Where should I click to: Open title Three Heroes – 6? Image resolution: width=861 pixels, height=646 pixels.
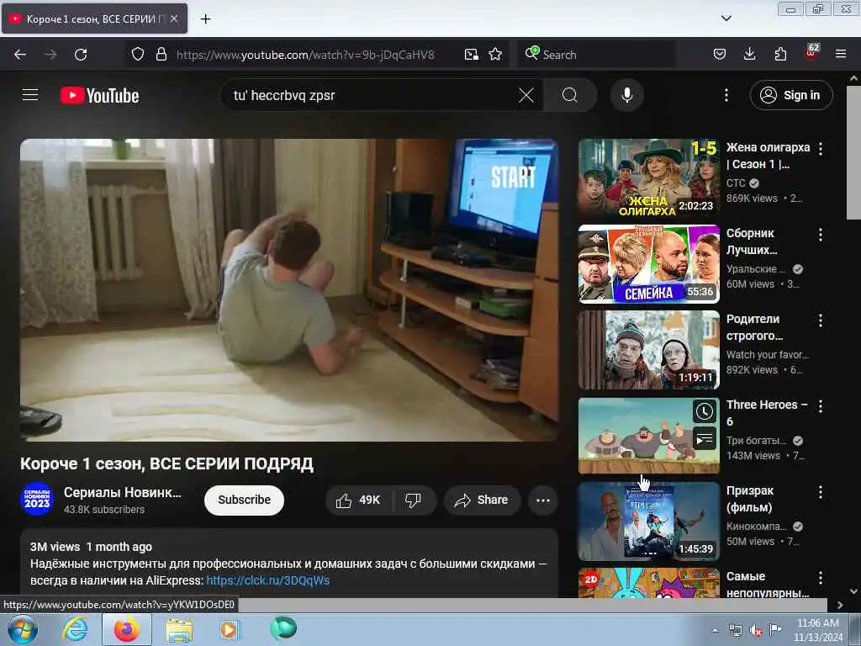tap(767, 413)
